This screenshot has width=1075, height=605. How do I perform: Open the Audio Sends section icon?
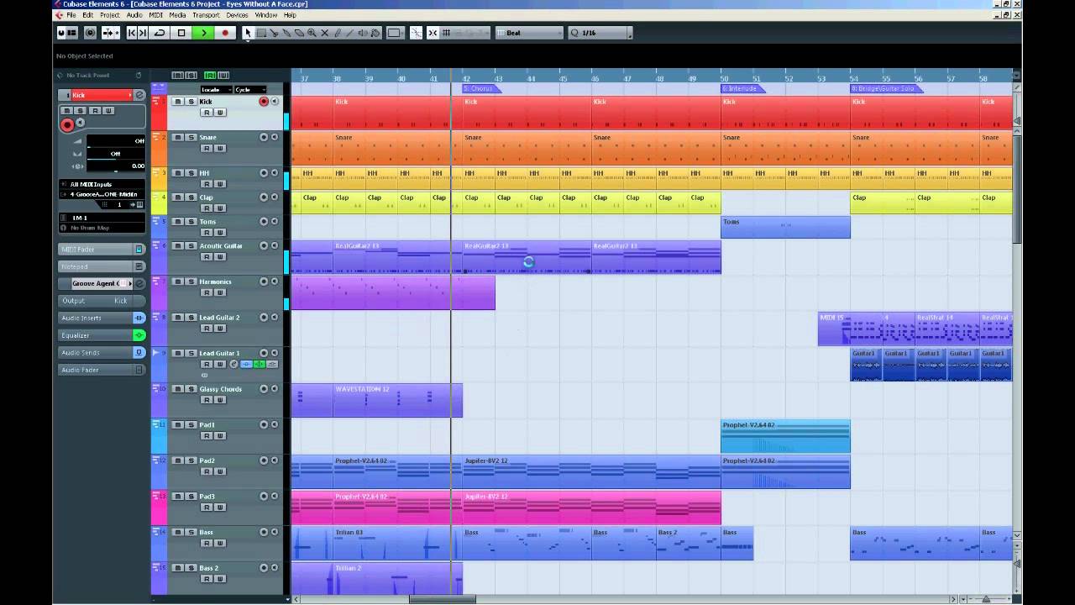click(x=139, y=353)
